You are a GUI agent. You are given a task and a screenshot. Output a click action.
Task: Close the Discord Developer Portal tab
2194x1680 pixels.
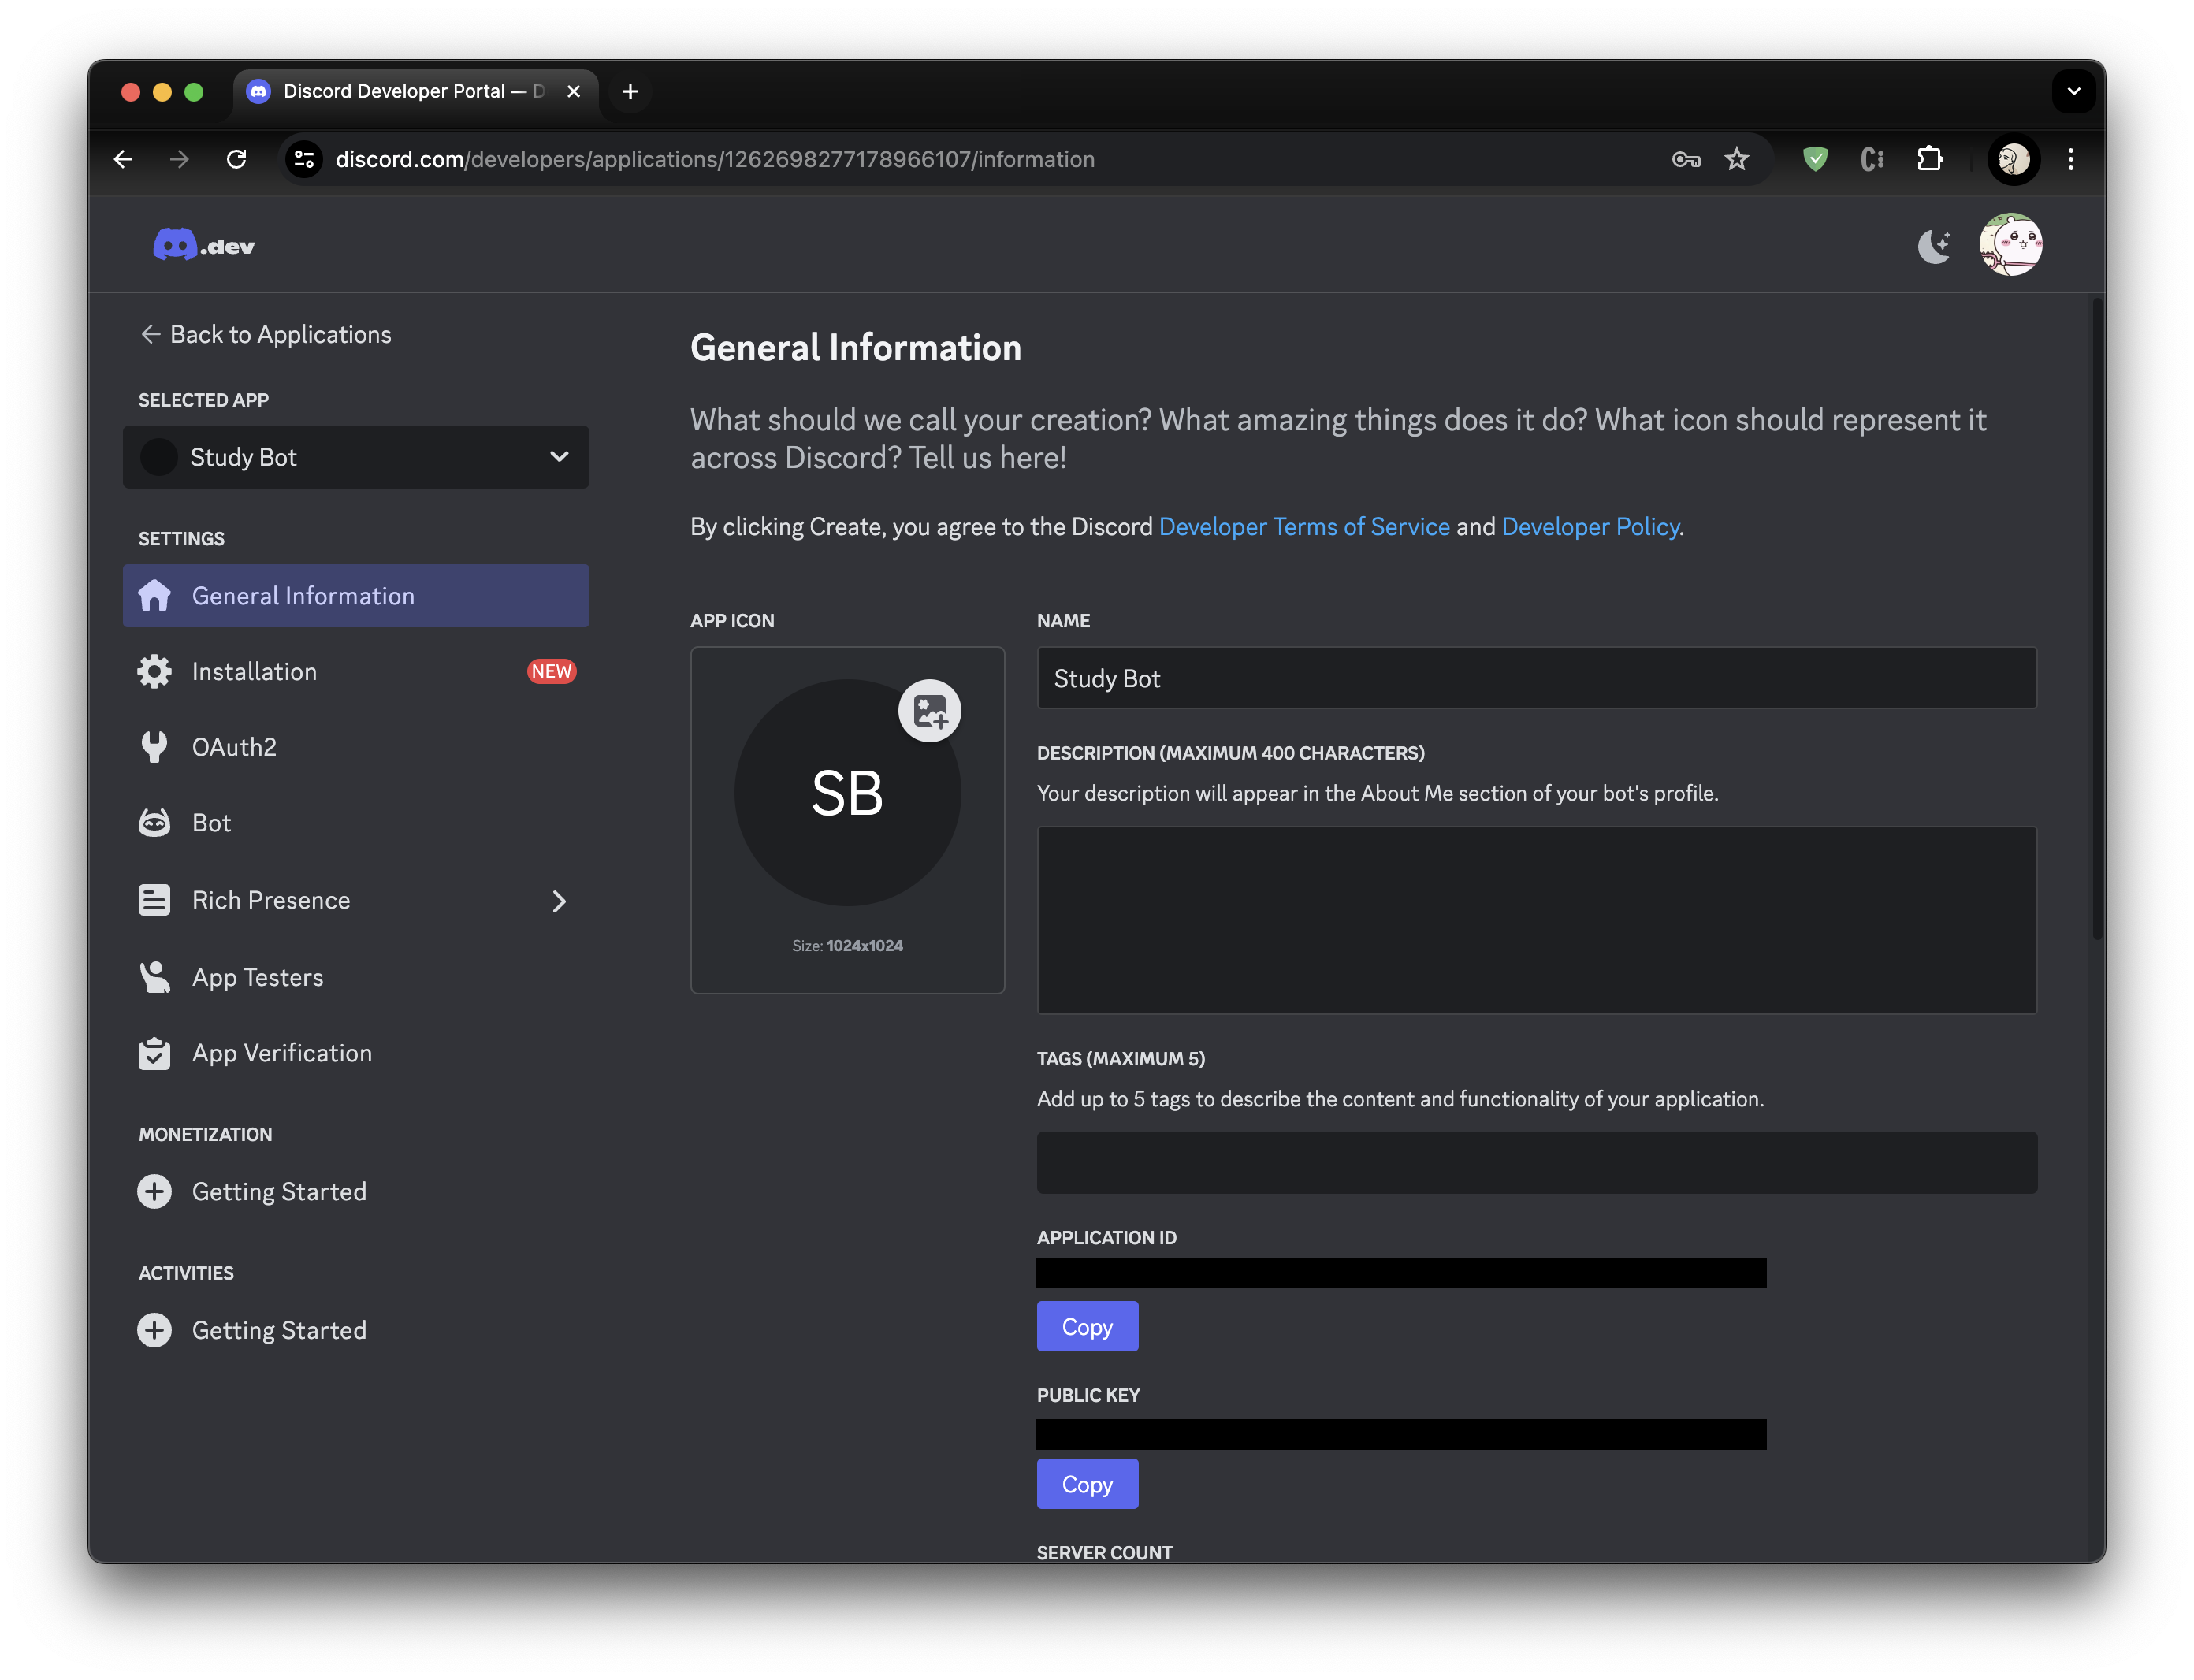coord(574,92)
